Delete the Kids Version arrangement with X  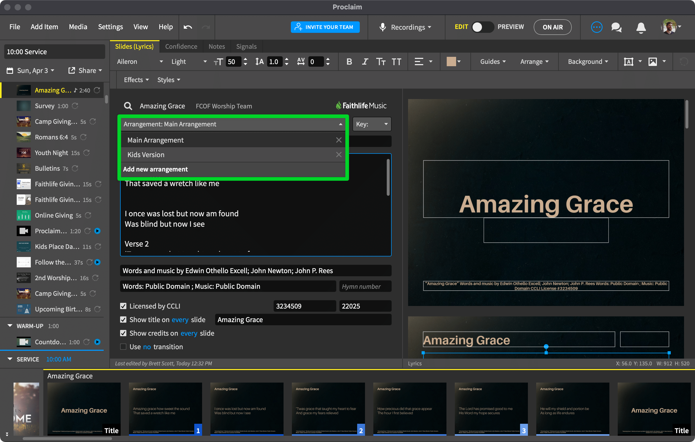coord(339,155)
